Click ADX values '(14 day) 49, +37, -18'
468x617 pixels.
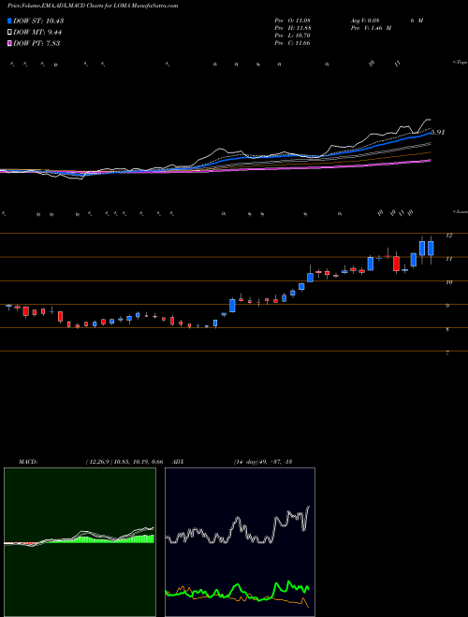tap(262, 462)
